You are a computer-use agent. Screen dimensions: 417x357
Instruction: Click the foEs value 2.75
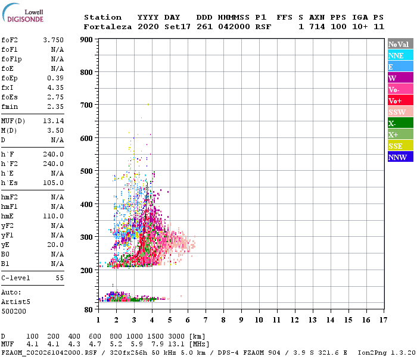click(x=55, y=97)
